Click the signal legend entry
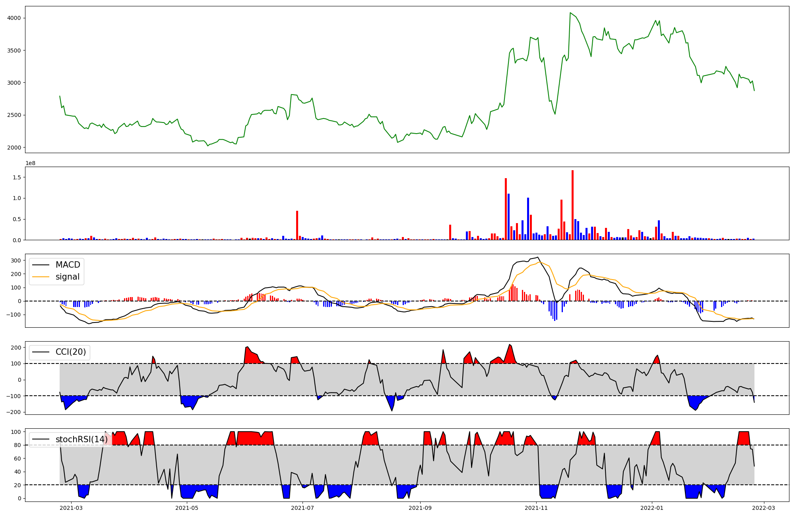This screenshot has height=517, width=795. pyautogui.click(x=68, y=277)
